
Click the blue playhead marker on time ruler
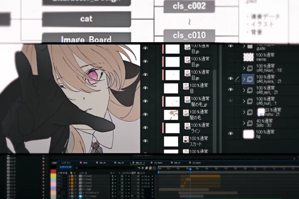(x=190, y=169)
